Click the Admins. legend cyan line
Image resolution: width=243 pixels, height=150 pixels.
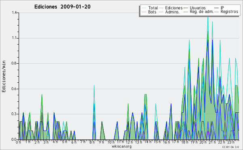tap(161, 12)
